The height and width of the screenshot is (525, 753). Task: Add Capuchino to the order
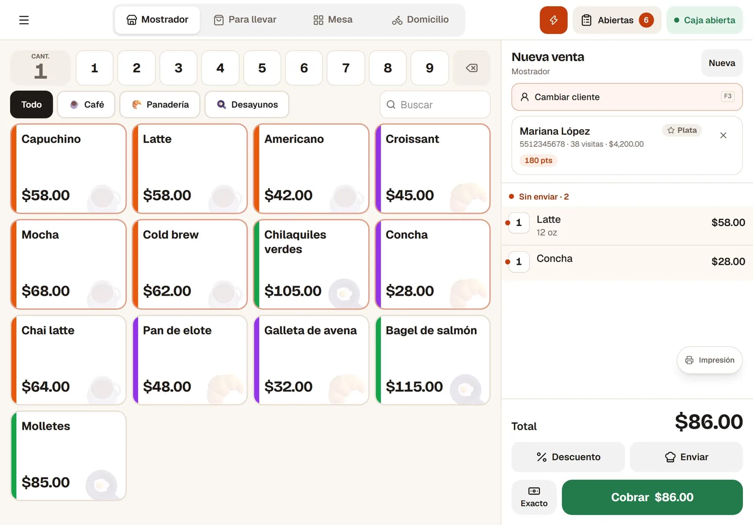pos(68,169)
